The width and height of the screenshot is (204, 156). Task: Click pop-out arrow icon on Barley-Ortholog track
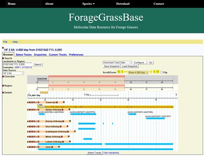point(38,110)
